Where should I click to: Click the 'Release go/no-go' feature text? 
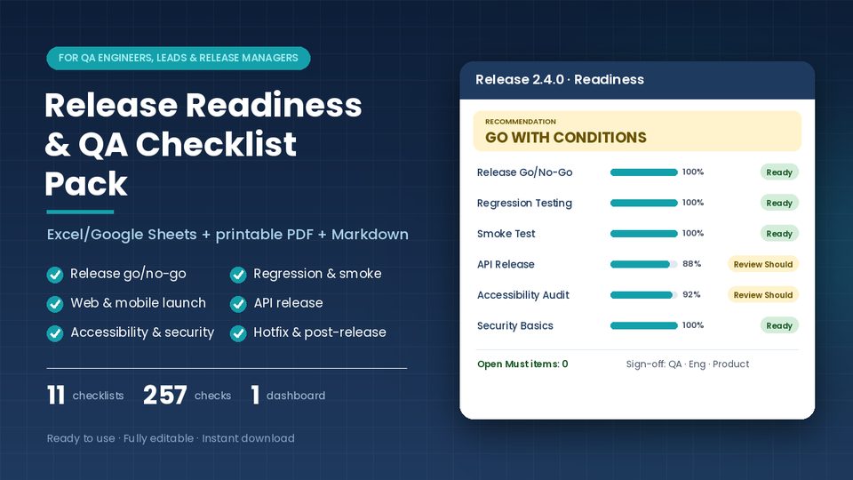pos(128,274)
